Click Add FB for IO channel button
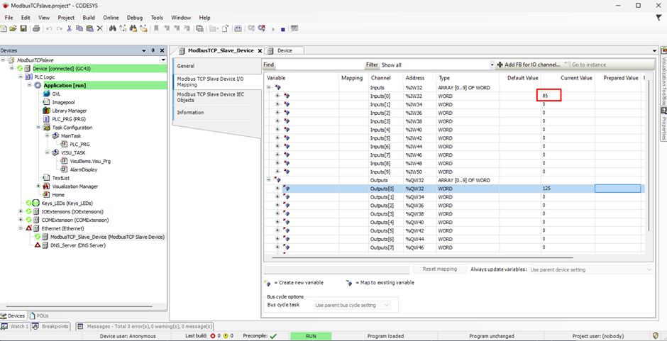Image resolution: width=667 pixels, height=341 pixels. pos(529,65)
